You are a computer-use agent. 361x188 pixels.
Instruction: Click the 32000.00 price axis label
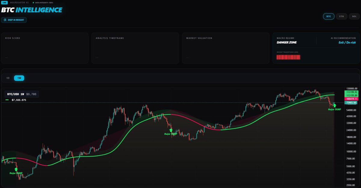(x=351, y=123)
